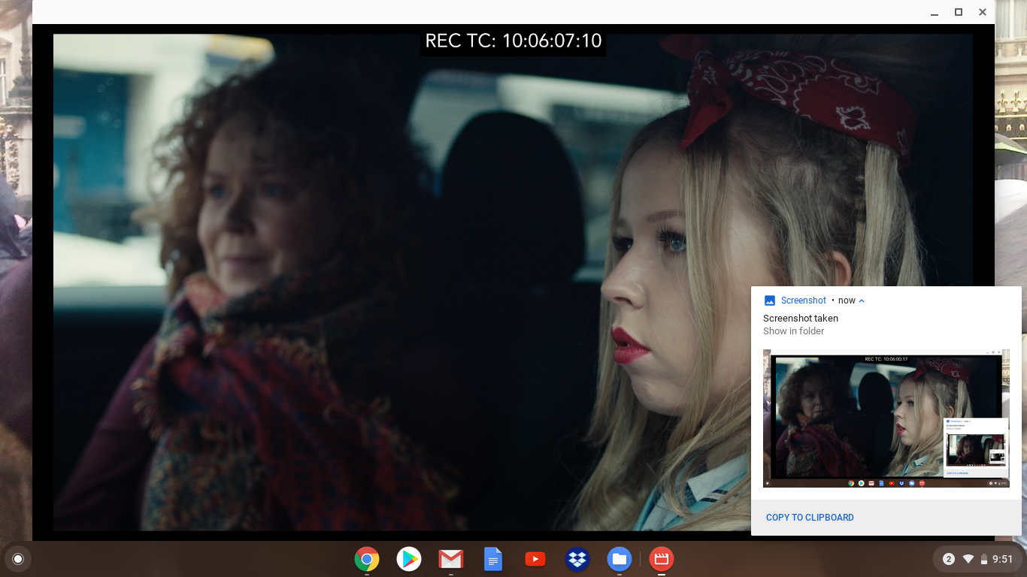The image size is (1027, 577).
Task: Click "Show in folder" in the notification
Action: click(793, 331)
